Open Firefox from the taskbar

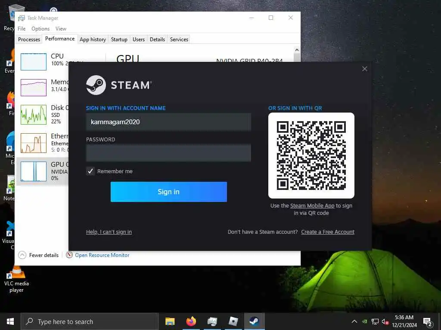tap(191, 321)
